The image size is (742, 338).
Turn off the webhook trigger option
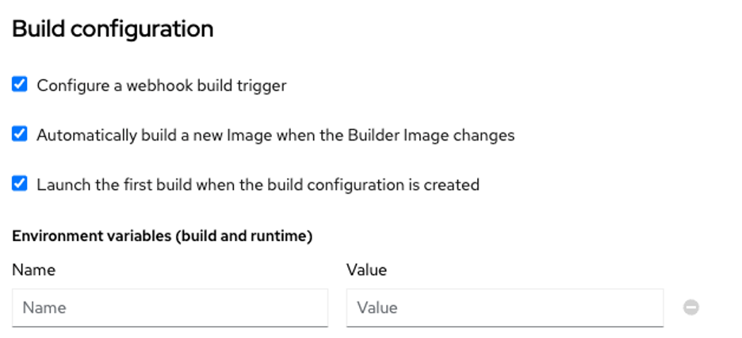point(20,84)
